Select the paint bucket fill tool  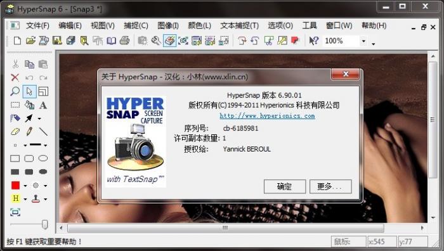point(29,105)
